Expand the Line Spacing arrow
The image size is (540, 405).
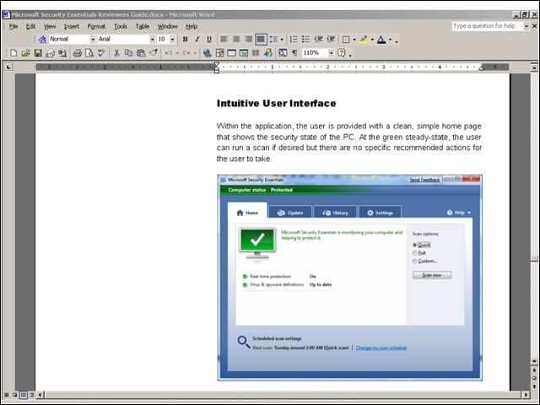[x=282, y=40]
